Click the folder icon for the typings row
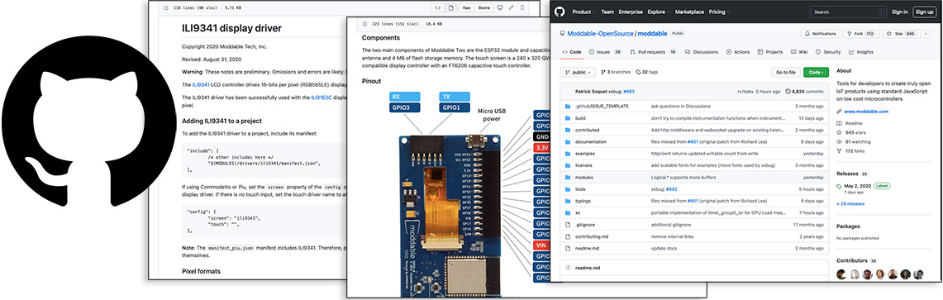Viewport: 943px width, 300px height. [568, 201]
